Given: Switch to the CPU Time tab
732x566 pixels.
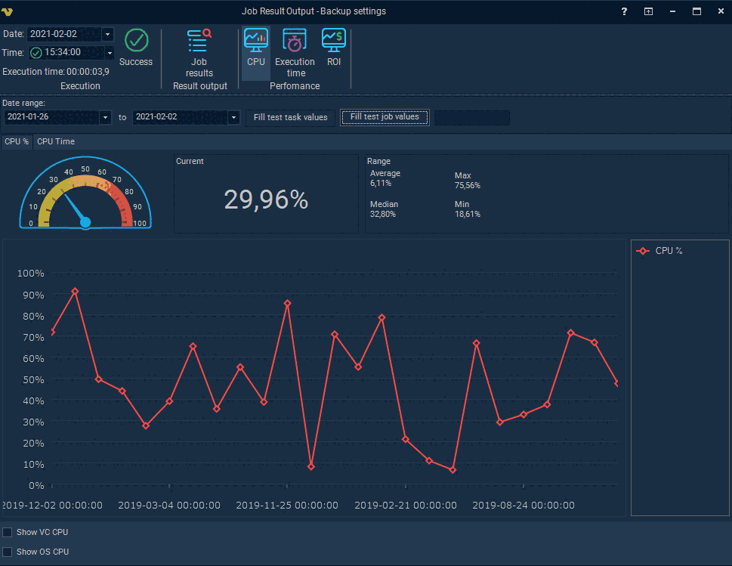Looking at the screenshot, I should coord(56,141).
